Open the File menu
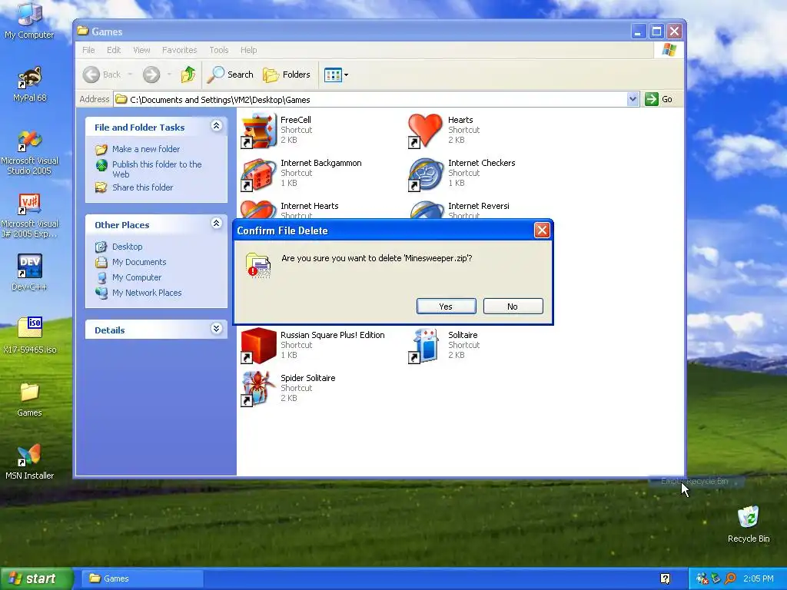787x590 pixels. [88, 50]
